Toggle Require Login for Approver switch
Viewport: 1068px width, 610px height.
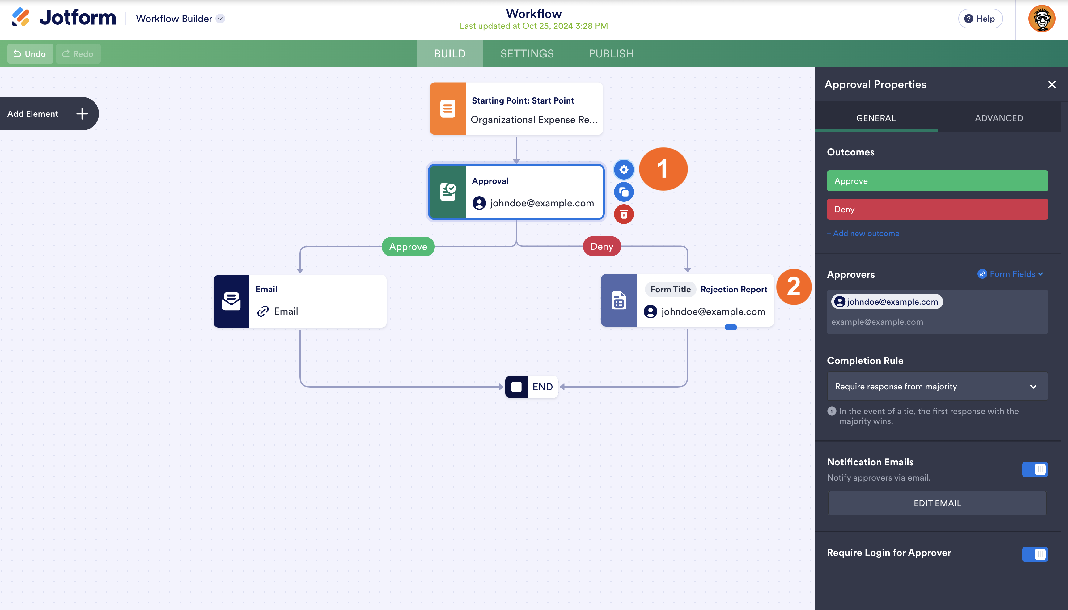[x=1035, y=554]
